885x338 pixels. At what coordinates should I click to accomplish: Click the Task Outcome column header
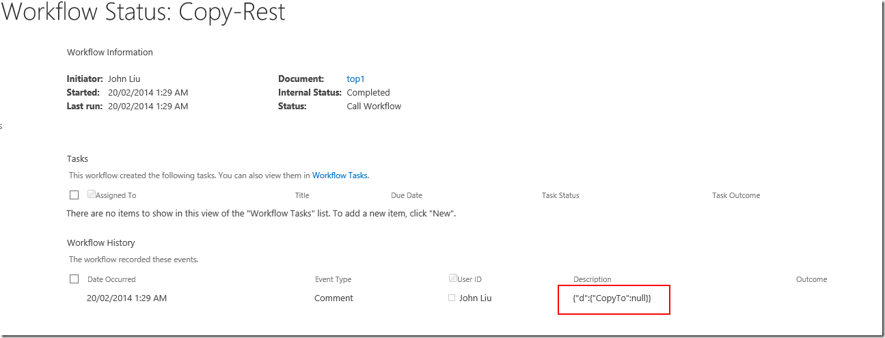(735, 195)
